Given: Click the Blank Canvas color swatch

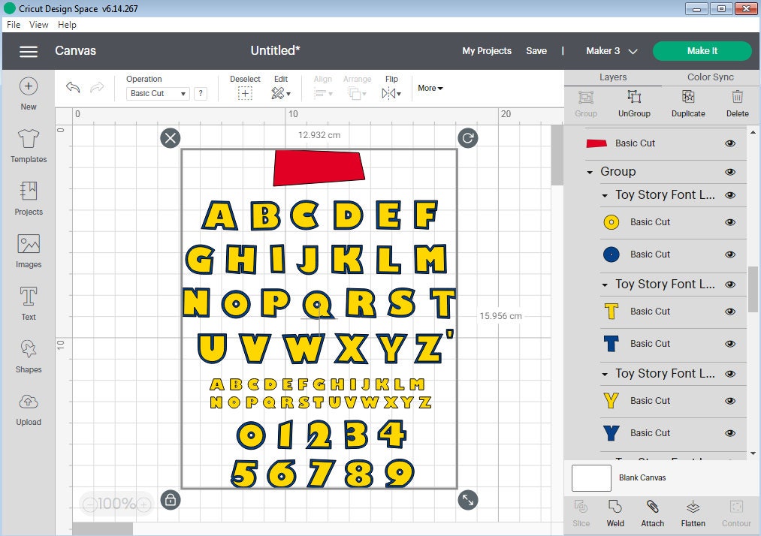Looking at the screenshot, I should tap(590, 478).
